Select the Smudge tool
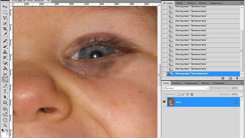This screenshot has height=138, width=245. [x=5, y=74]
